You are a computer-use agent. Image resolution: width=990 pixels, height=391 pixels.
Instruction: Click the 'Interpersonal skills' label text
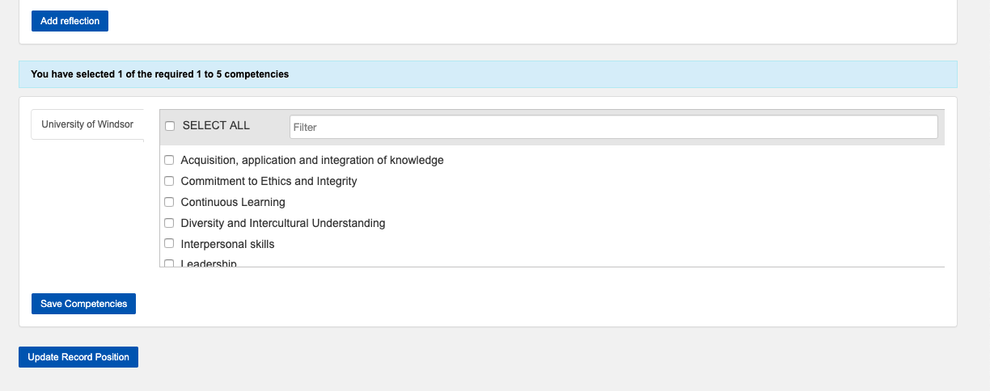point(227,244)
